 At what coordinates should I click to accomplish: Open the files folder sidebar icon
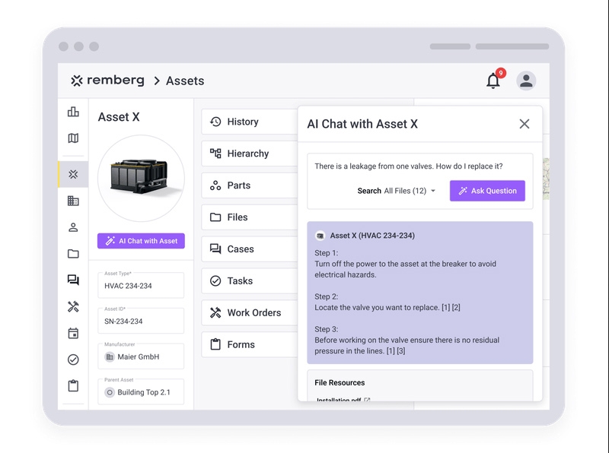(73, 254)
